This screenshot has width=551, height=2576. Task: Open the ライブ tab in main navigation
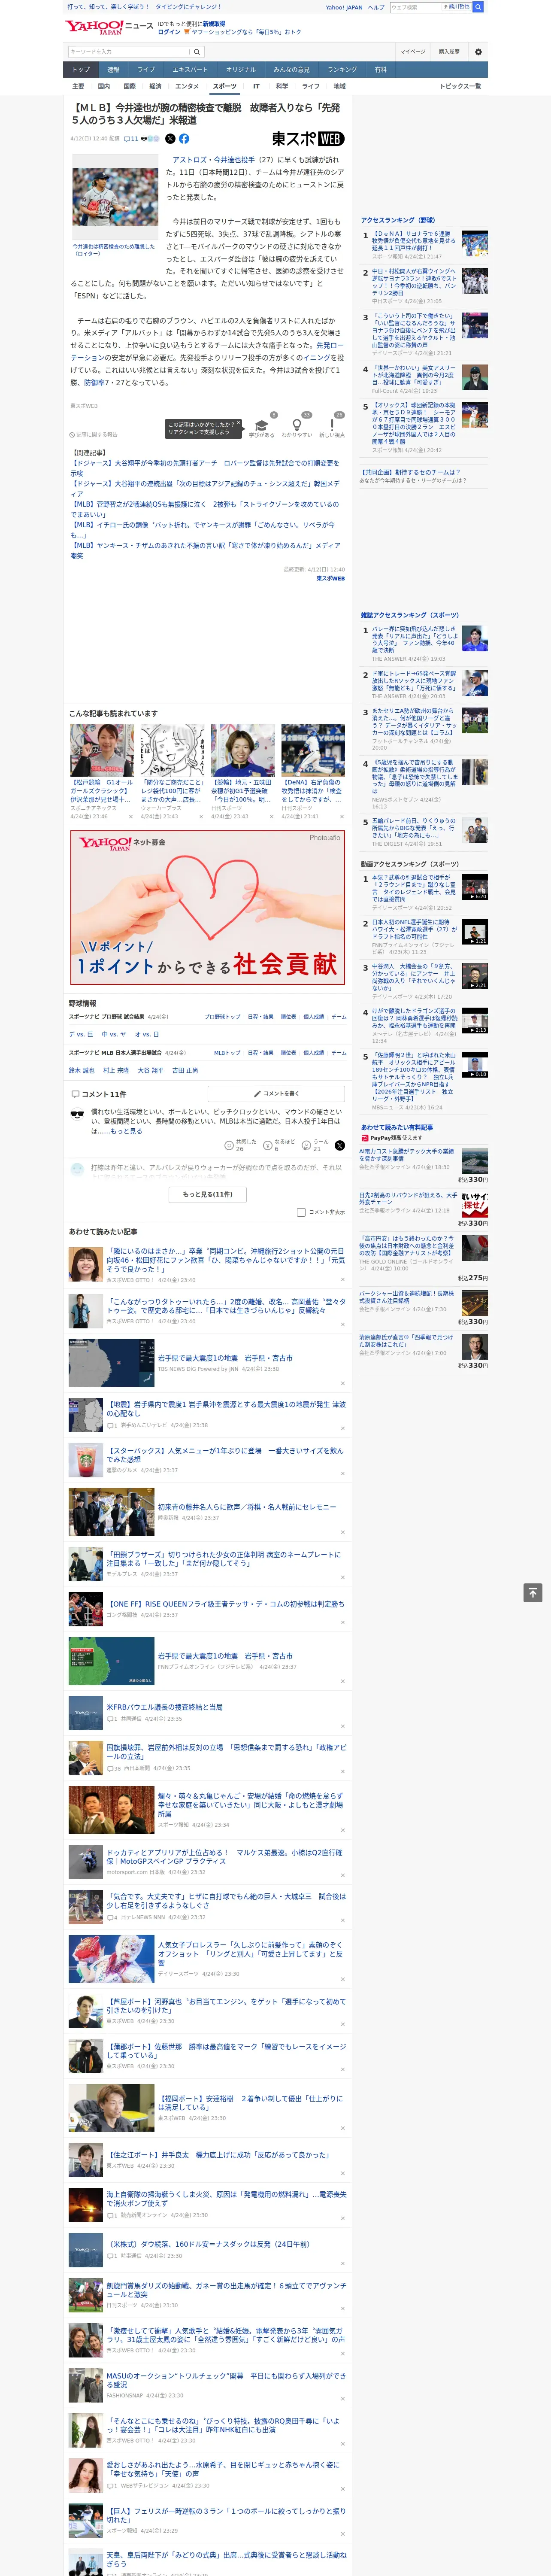[146, 70]
